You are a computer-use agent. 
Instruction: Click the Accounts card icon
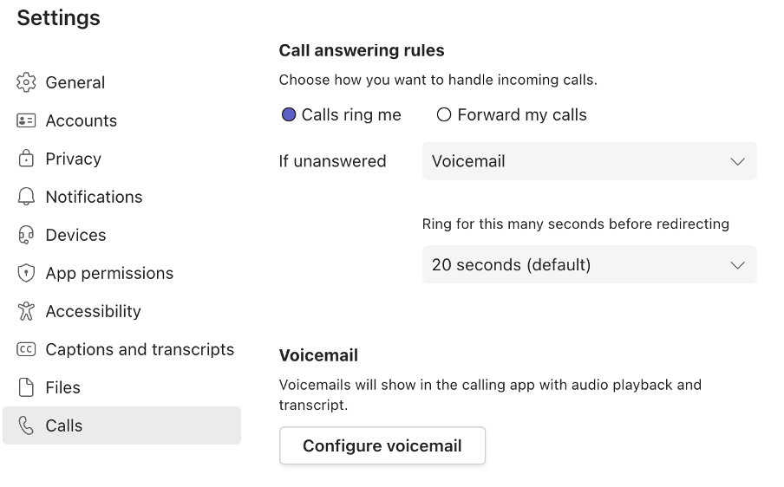(x=26, y=120)
